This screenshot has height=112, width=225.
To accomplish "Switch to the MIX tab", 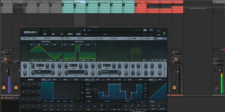I will click(x=53, y=32).
